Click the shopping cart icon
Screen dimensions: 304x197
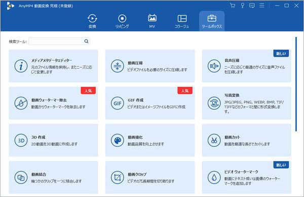pos(233,6)
